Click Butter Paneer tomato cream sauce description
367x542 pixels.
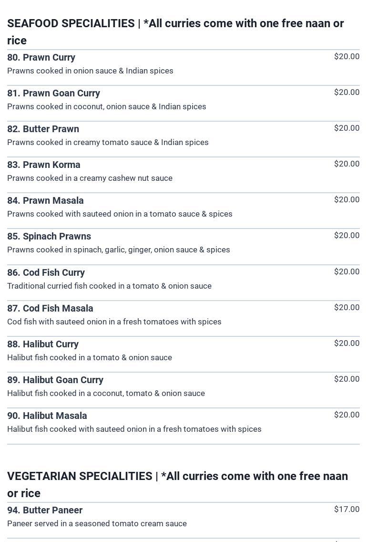pyautogui.click(x=97, y=523)
